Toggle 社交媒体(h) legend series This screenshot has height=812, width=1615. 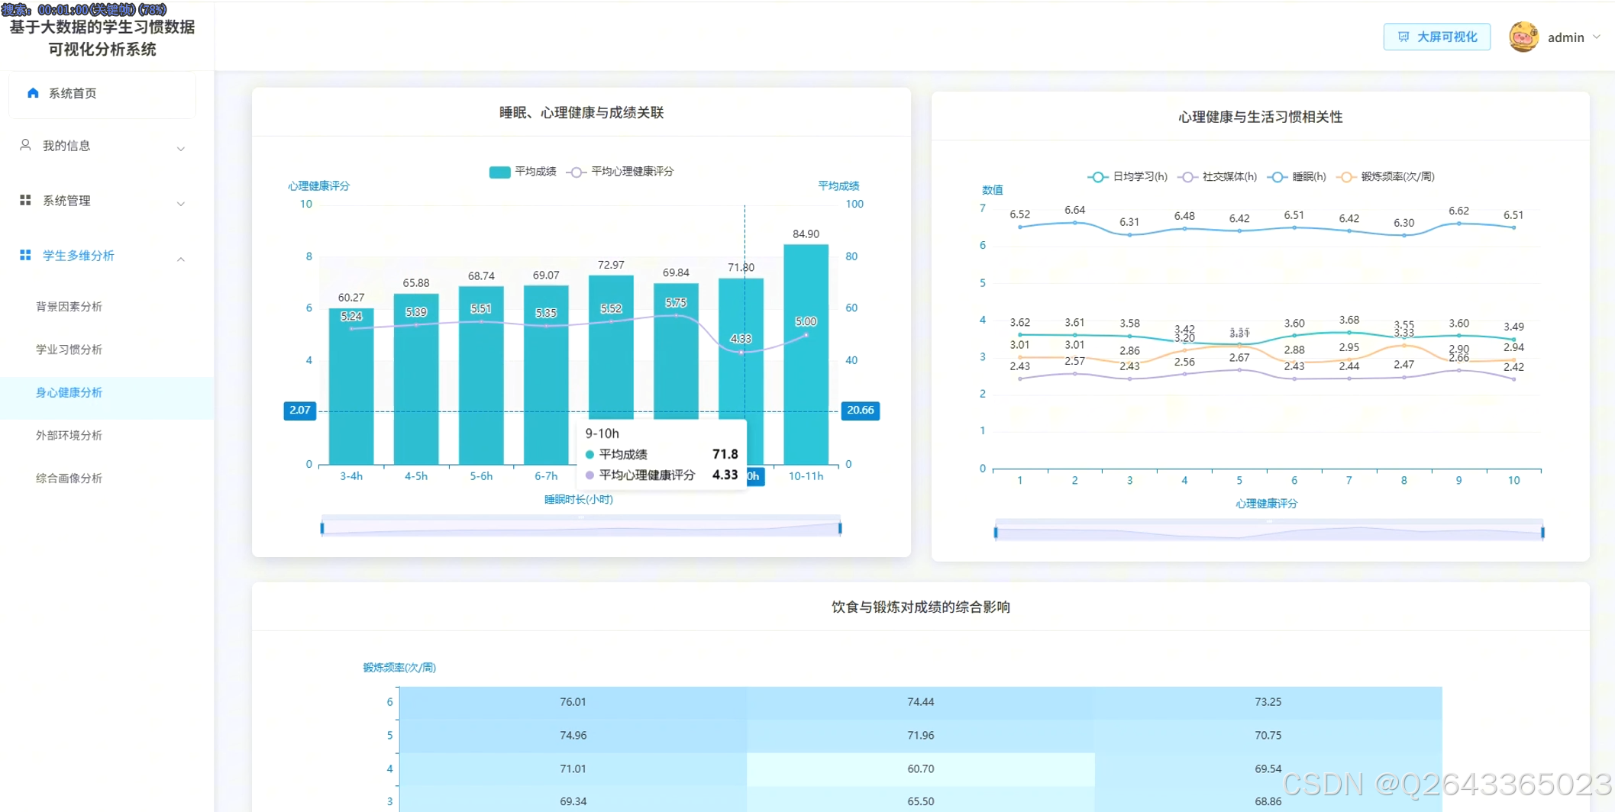point(1217,177)
